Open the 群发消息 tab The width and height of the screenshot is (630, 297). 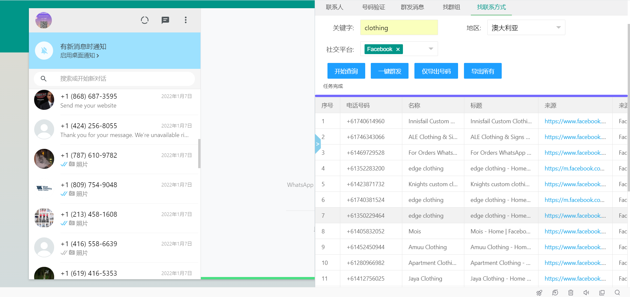coord(412,7)
